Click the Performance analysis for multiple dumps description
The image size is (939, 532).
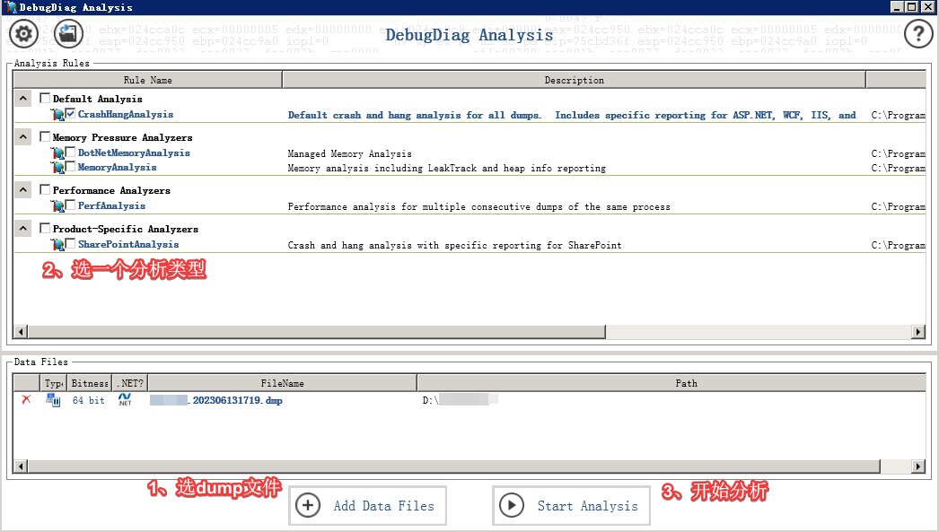click(479, 206)
